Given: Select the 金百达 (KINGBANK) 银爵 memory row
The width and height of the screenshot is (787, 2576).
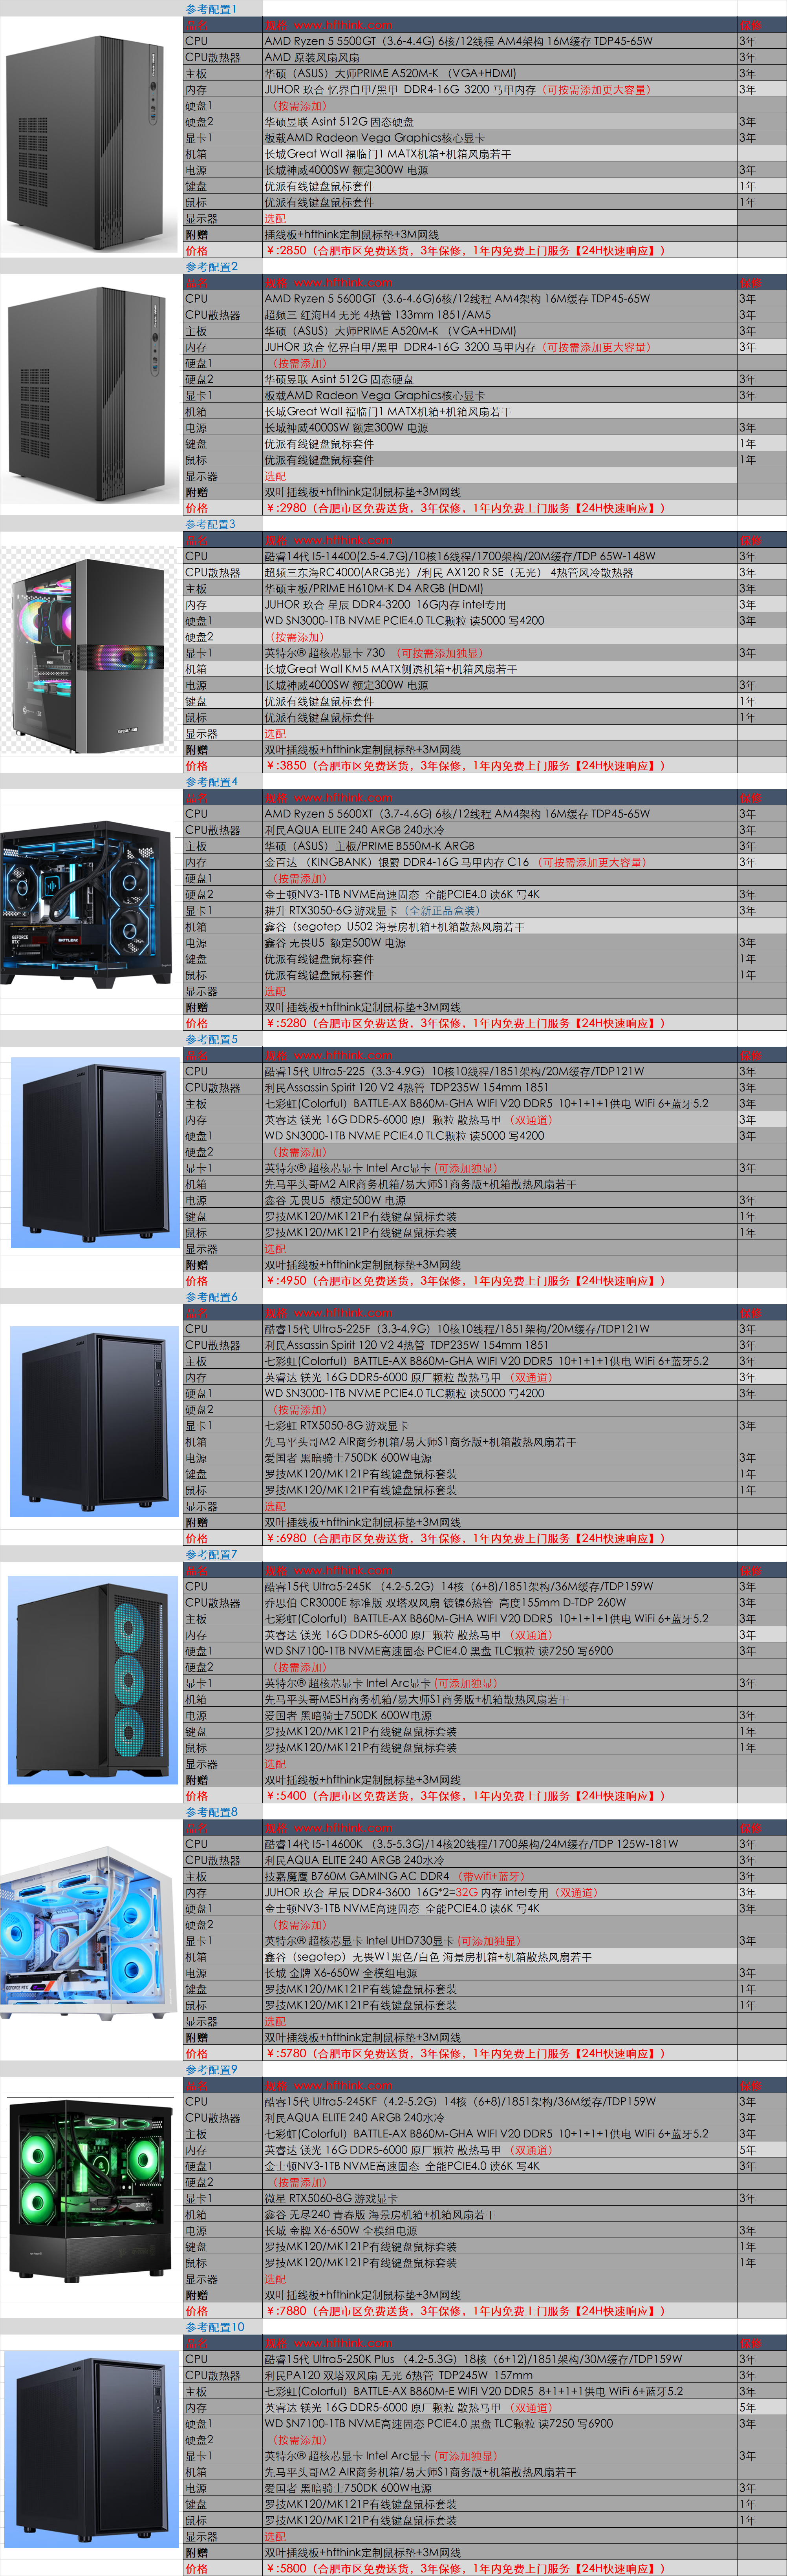Looking at the screenshot, I should point(485,862).
